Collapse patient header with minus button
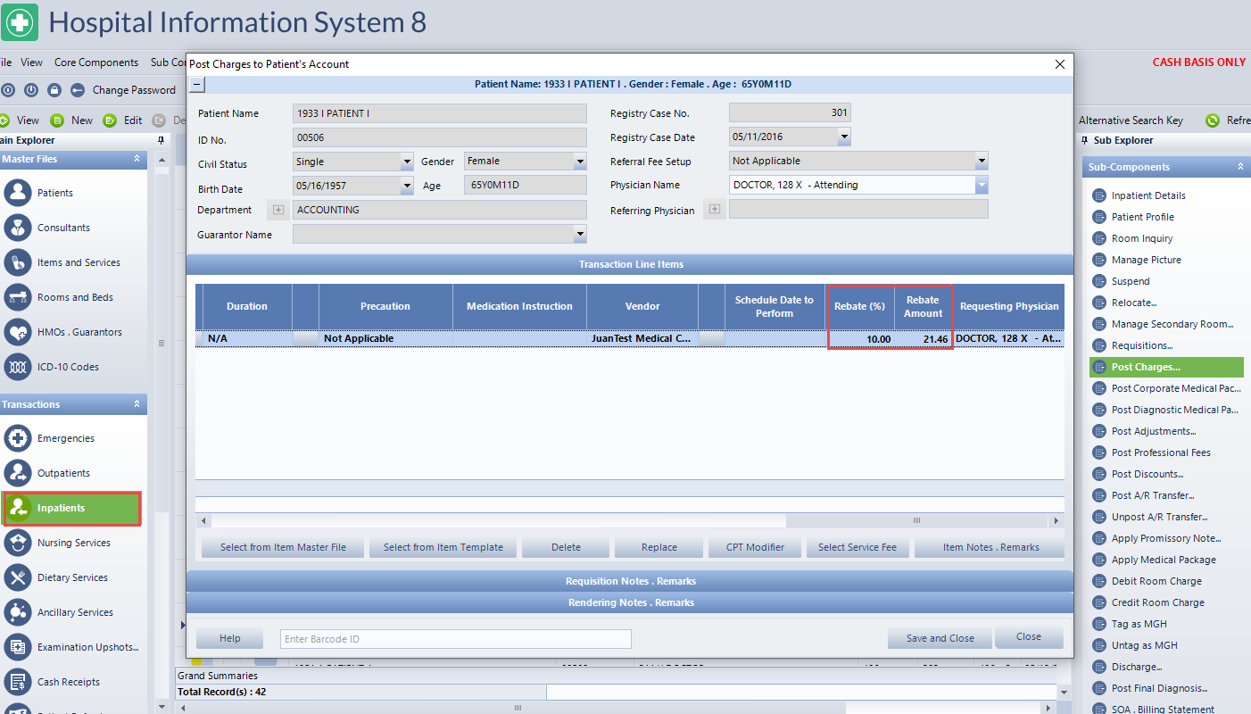This screenshot has width=1251, height=714. [197, 85]
